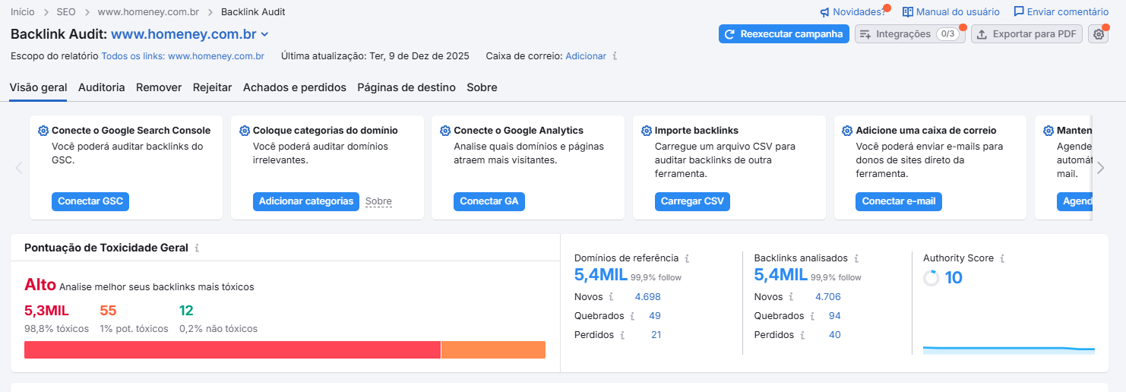Click info icon beside Perdidos under Domínios de referência
Viewport: 1126px width, 392px height.
[x=622, y=335]
